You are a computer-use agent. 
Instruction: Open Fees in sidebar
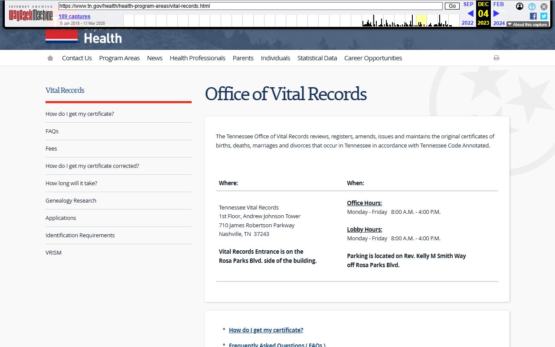click(51, 148)
